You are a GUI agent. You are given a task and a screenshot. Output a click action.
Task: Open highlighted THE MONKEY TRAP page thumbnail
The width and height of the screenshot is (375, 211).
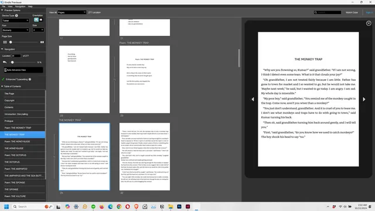tap(84, 156)
